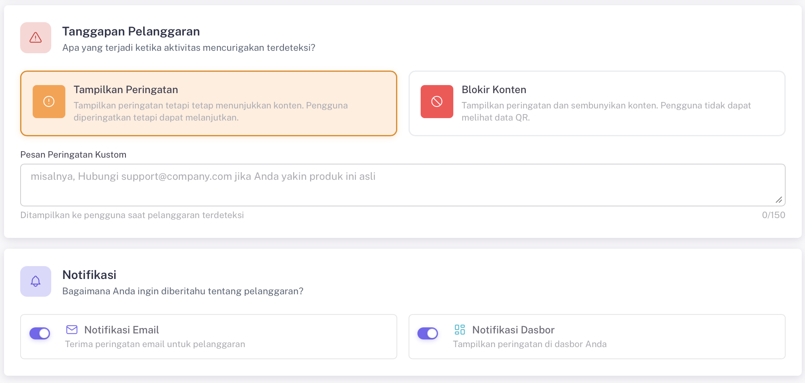805x383 pixels.
Task: Grab the textarea resize handle corner
Action: [x=779, y=200]
